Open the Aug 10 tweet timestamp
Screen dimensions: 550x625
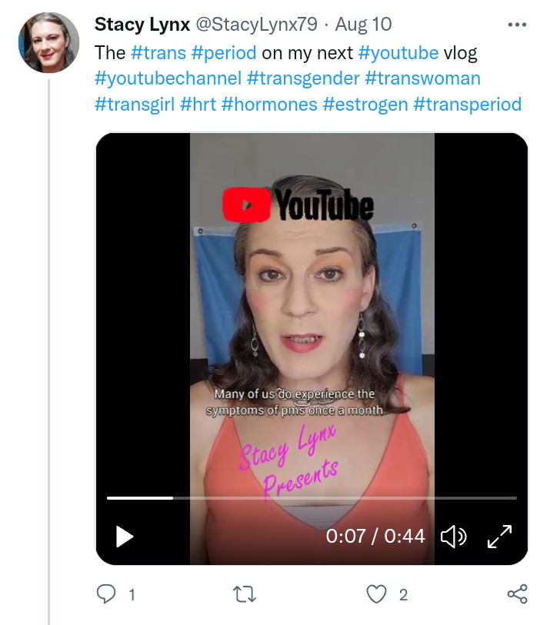pos(363,25)
